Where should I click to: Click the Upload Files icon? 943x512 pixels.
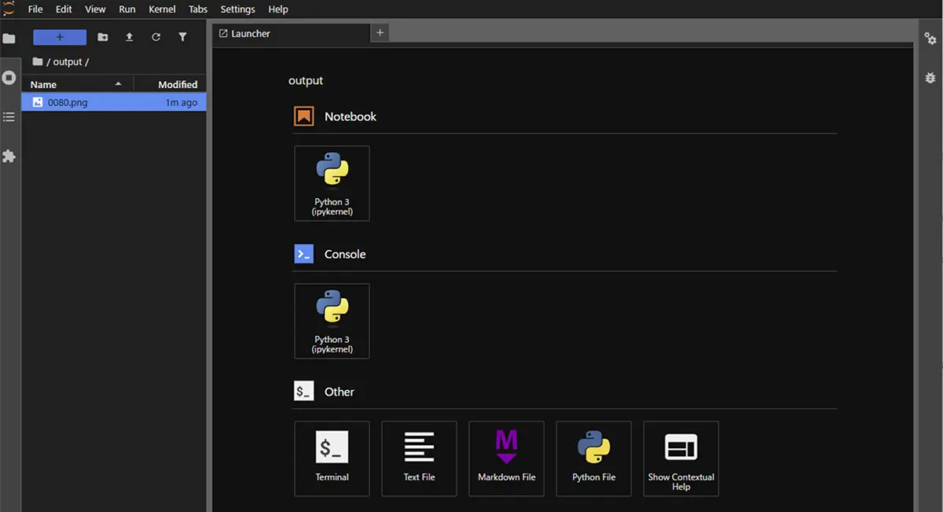coord(130,37)
